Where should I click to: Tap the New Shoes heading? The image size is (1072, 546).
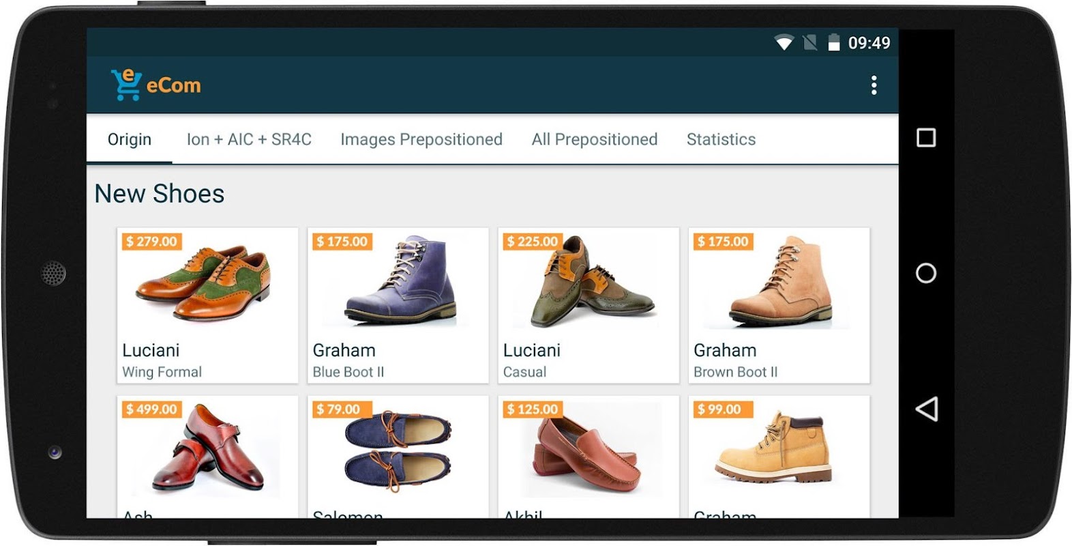click(159, 194)
